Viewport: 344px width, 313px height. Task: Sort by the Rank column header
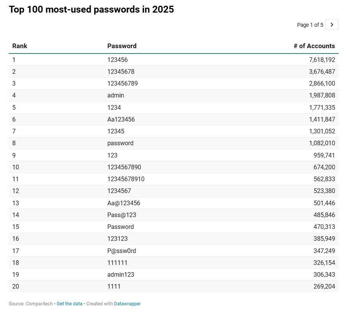click(x=20, y=46)
